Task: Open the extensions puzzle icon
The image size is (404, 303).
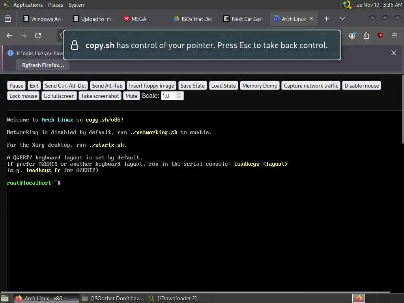Action: tap(366, 36)
